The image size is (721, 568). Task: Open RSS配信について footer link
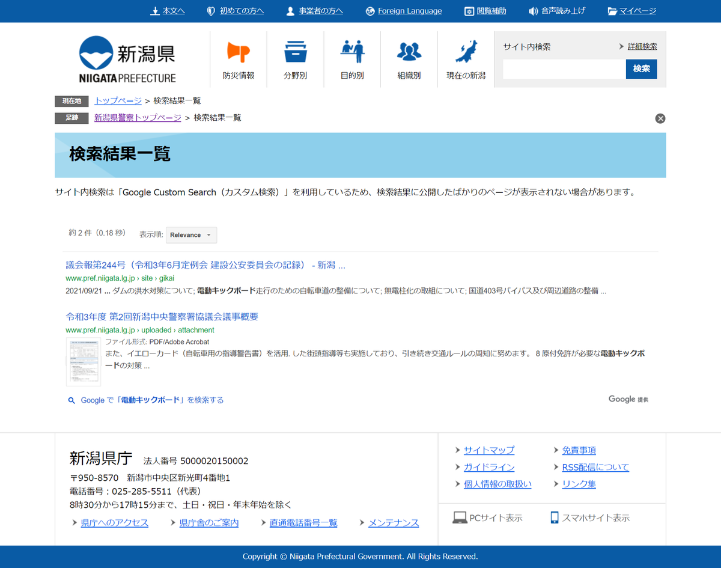coord(595,467)
